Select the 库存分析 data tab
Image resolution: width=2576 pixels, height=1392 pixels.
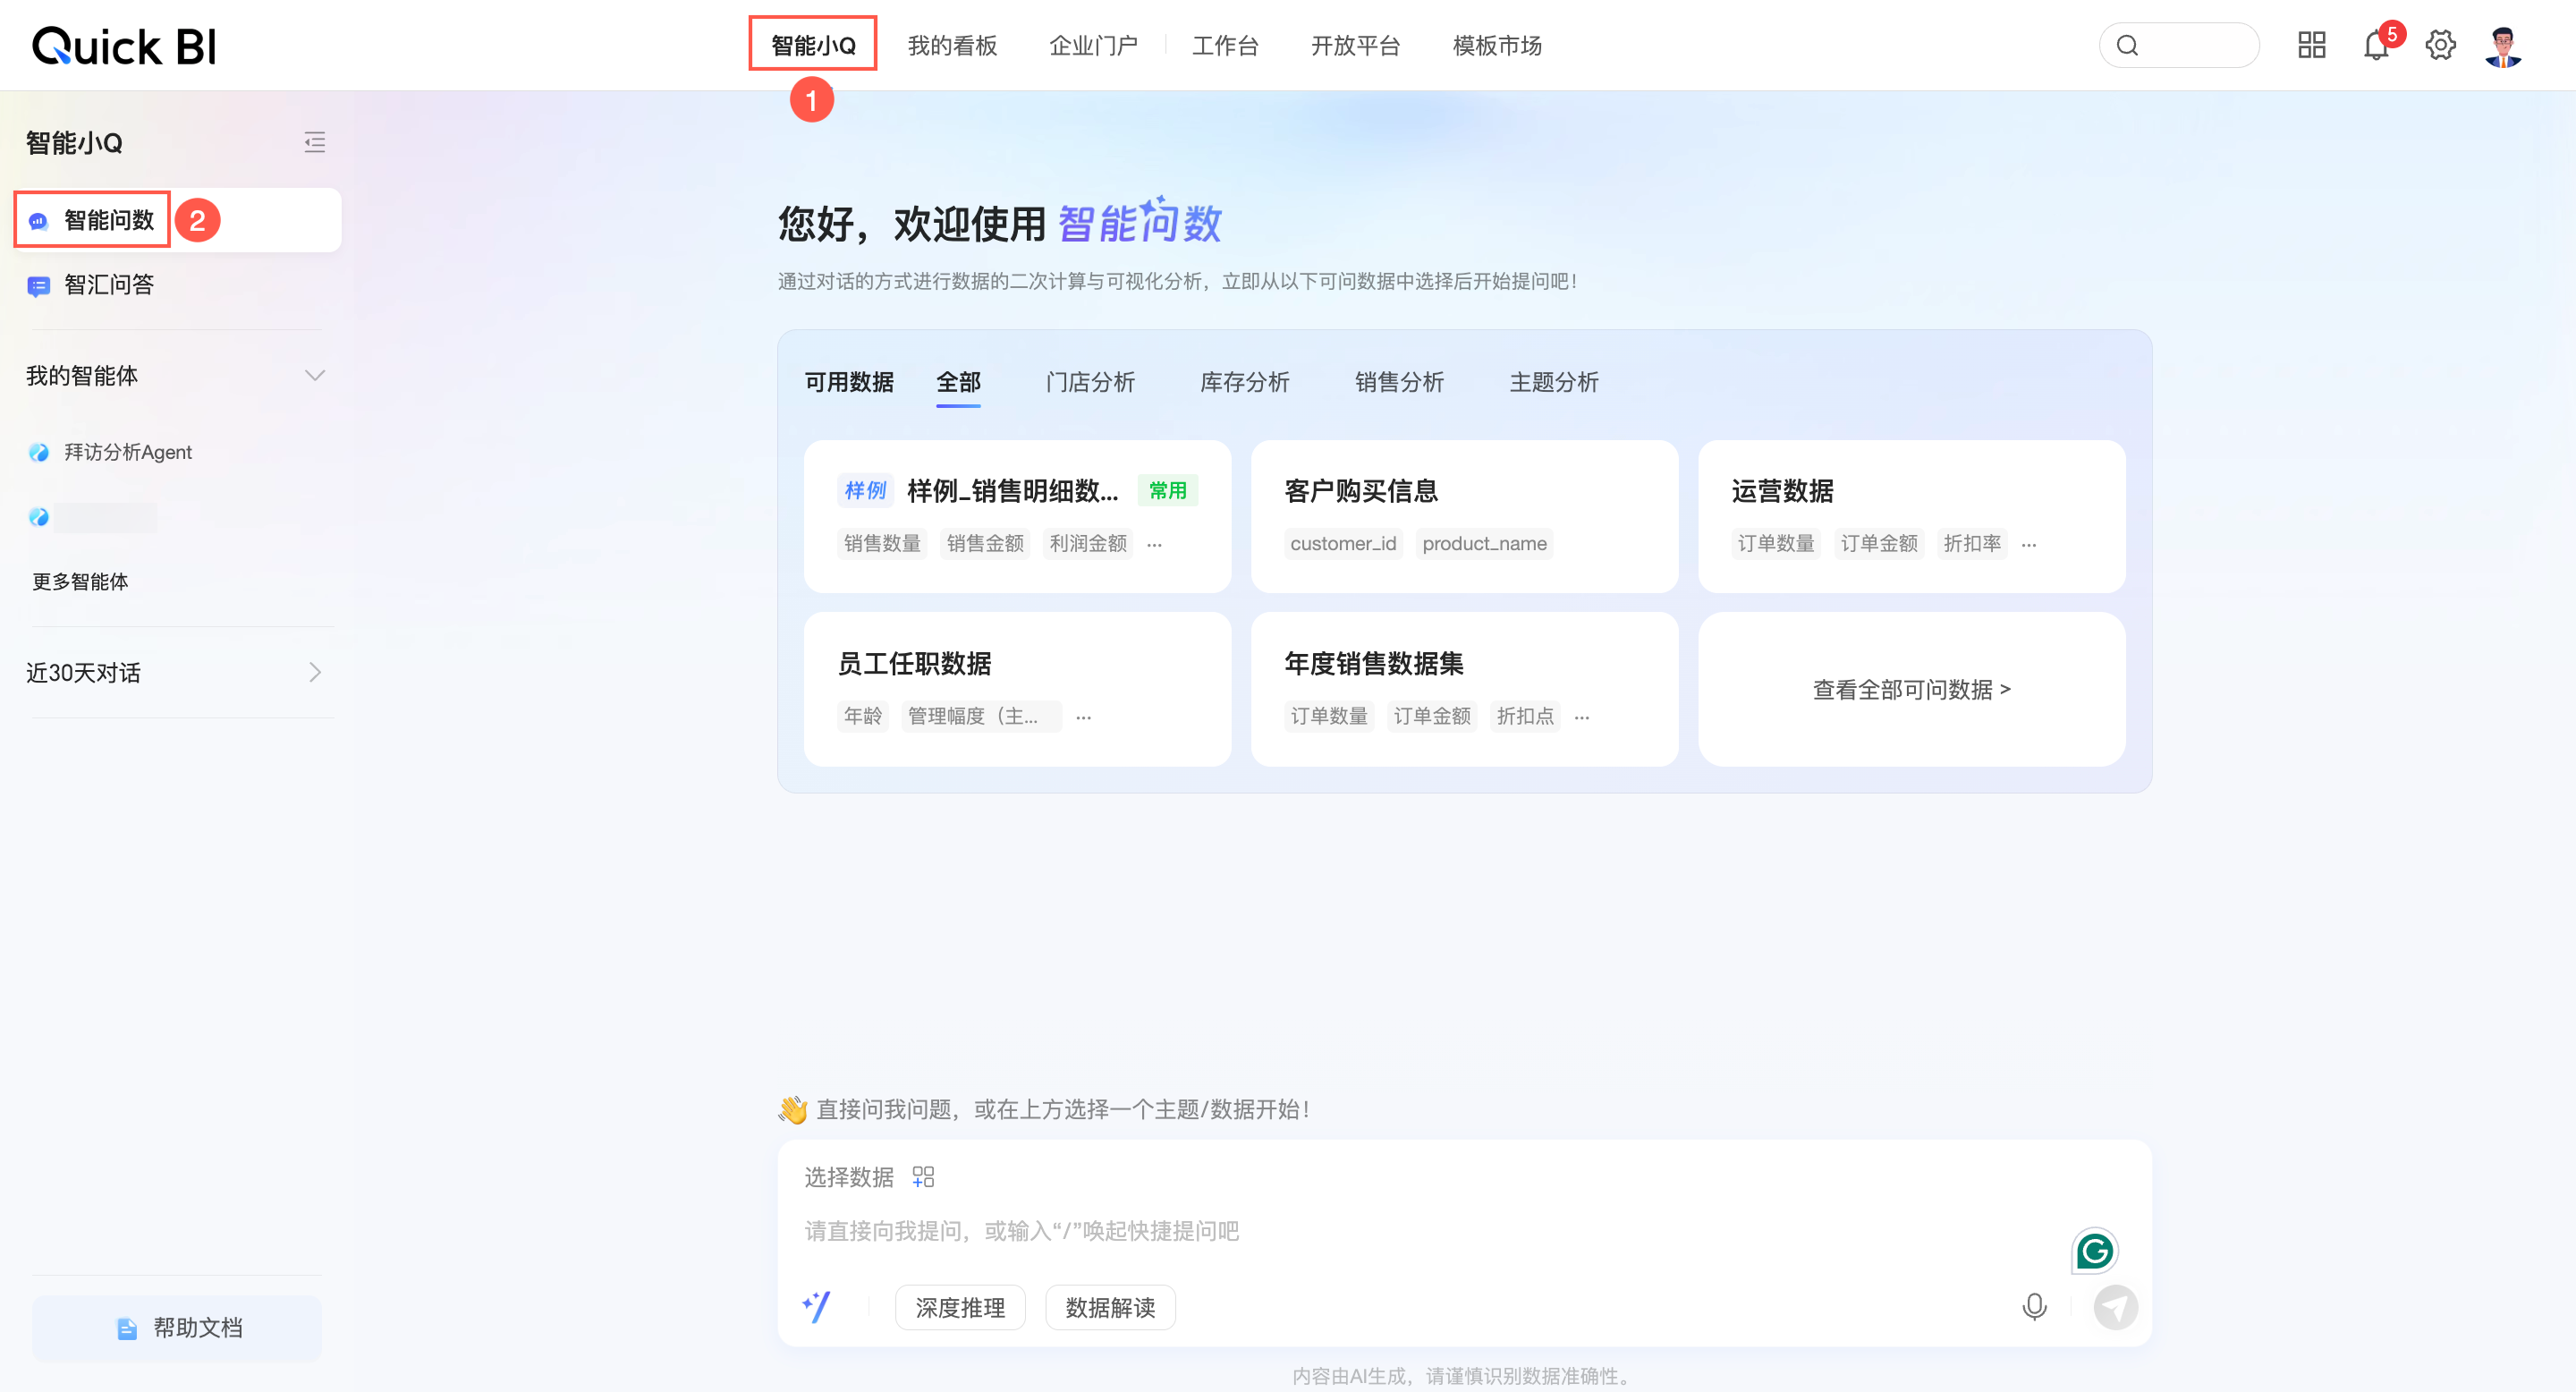(1244, 382)
